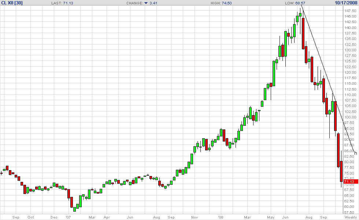Click the 120.00 price axis label
This screenshot has height=220, width=359.
tap(350, 73)
